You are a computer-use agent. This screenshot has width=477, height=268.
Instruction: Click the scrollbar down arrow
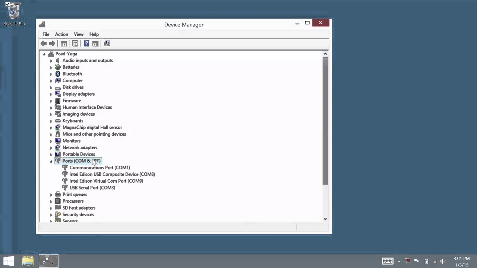(x=325, y=219)
